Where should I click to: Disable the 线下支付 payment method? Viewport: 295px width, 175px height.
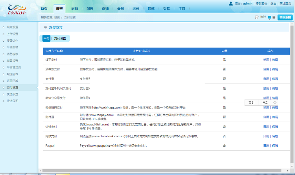point(266,60)
